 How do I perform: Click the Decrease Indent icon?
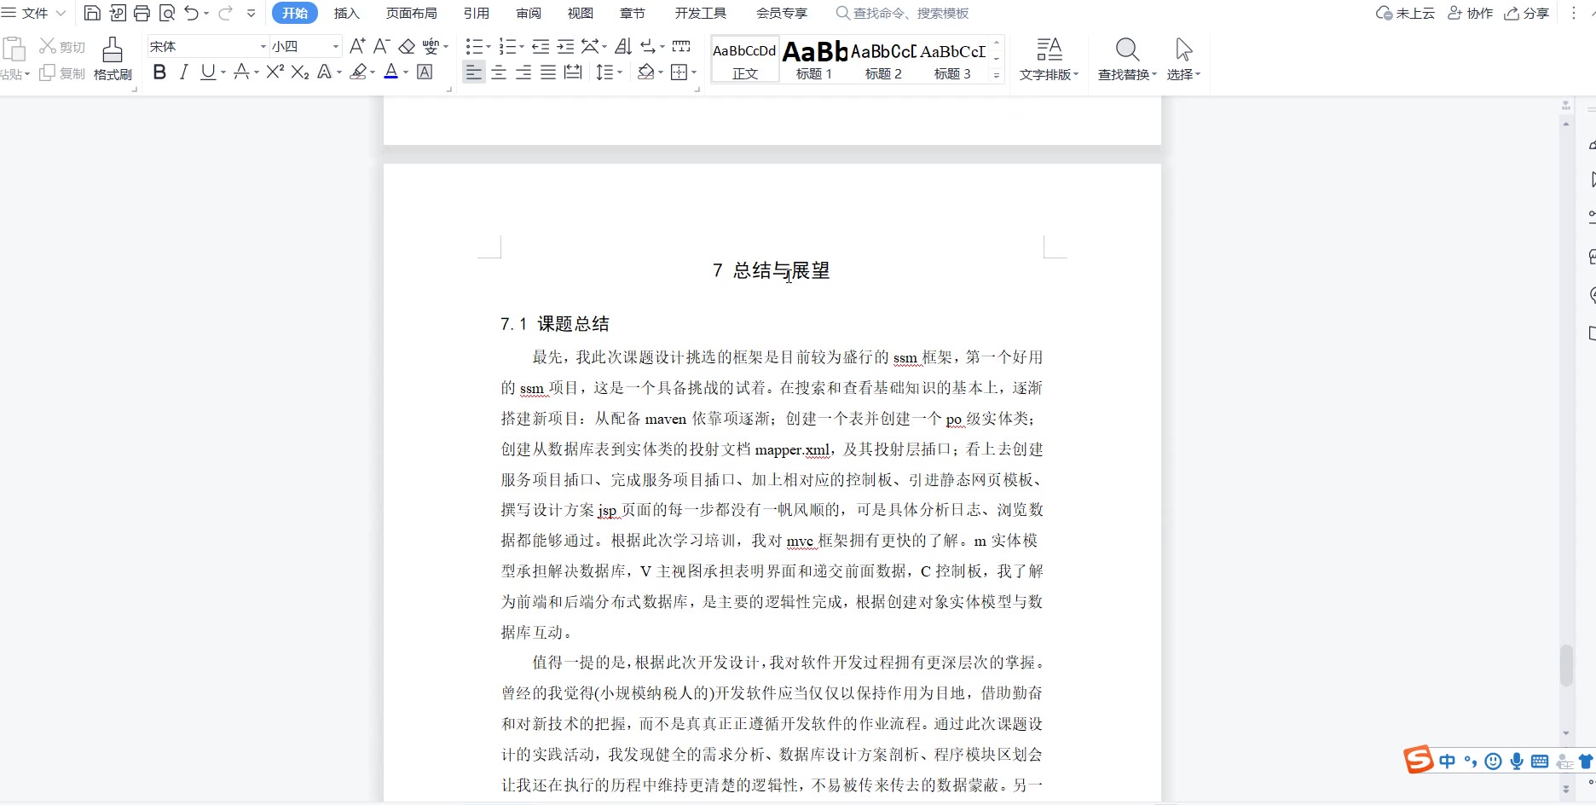click(x=541, y=46)
